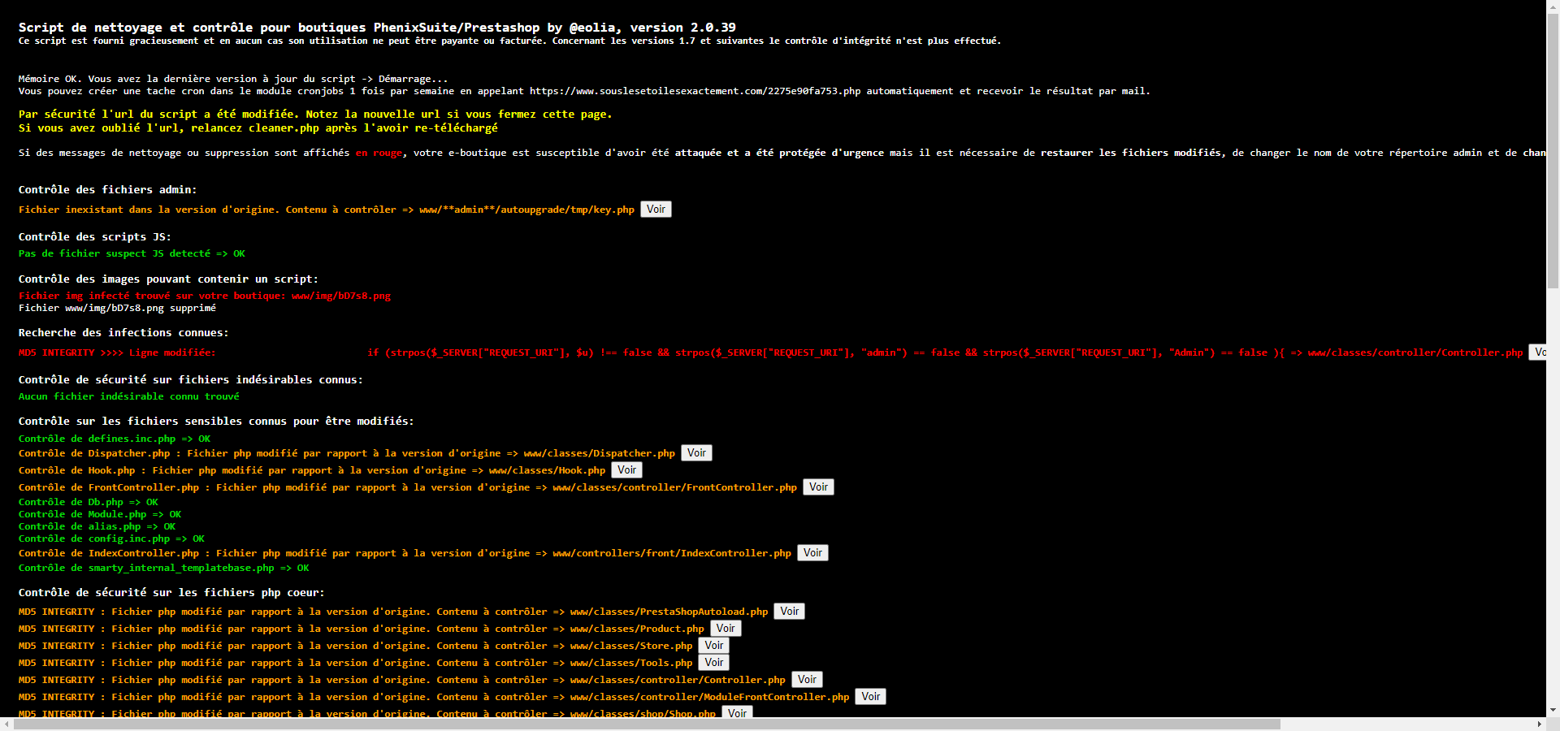
Task: Open Voir for PrestaShopAutoload.php
Action: tap(789, 612)
